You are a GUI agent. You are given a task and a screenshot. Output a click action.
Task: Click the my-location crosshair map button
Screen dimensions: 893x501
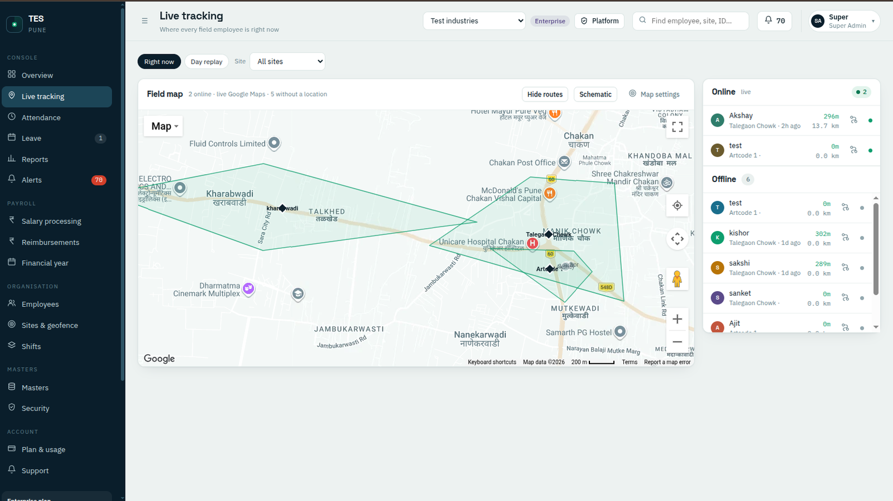[x=677, y=205]
